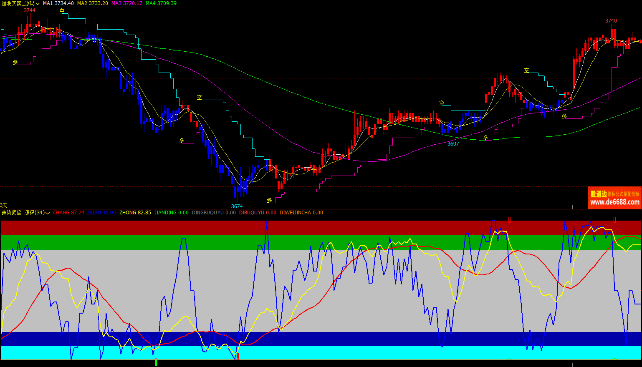Click the DINGBUQUYU 0.00 value
This screenshot has width=642, height=367.
214,213
